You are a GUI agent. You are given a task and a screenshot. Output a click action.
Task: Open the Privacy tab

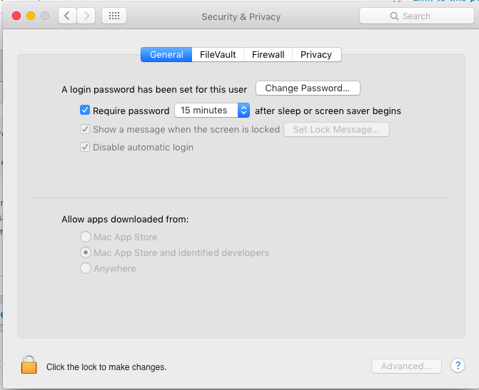316,54
